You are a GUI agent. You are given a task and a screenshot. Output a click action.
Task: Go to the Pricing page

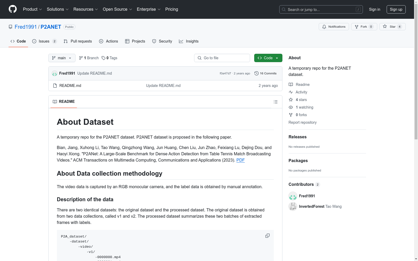(x=172, y=9)
